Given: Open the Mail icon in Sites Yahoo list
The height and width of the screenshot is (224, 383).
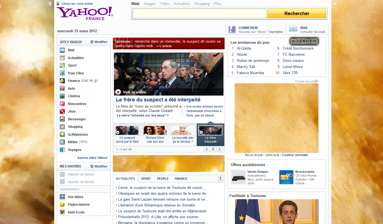Looking at the screenshot, I should [62, 50].
